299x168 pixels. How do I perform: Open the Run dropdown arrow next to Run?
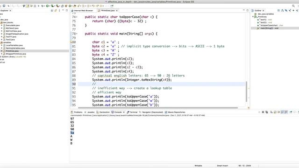[50, 6]
